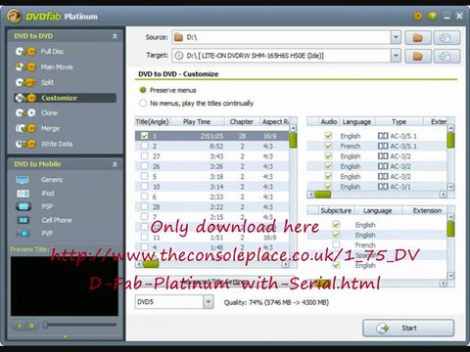470x352 pixels.
Task: Click the Chapter column header
Action: [x=242, y=121]
